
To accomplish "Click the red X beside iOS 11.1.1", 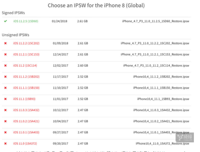I will pyautogui.click(x=5, y=88).
